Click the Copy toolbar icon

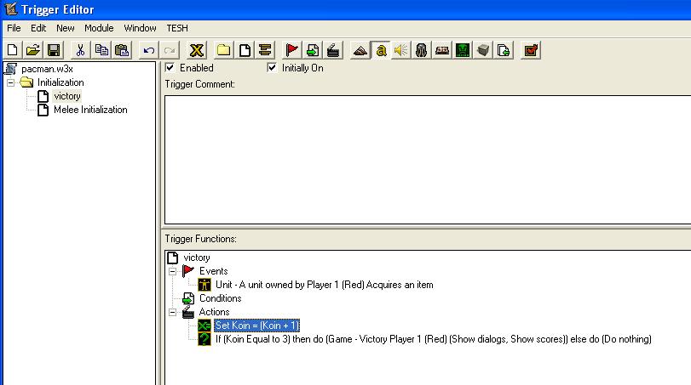[x=101, y=50]
